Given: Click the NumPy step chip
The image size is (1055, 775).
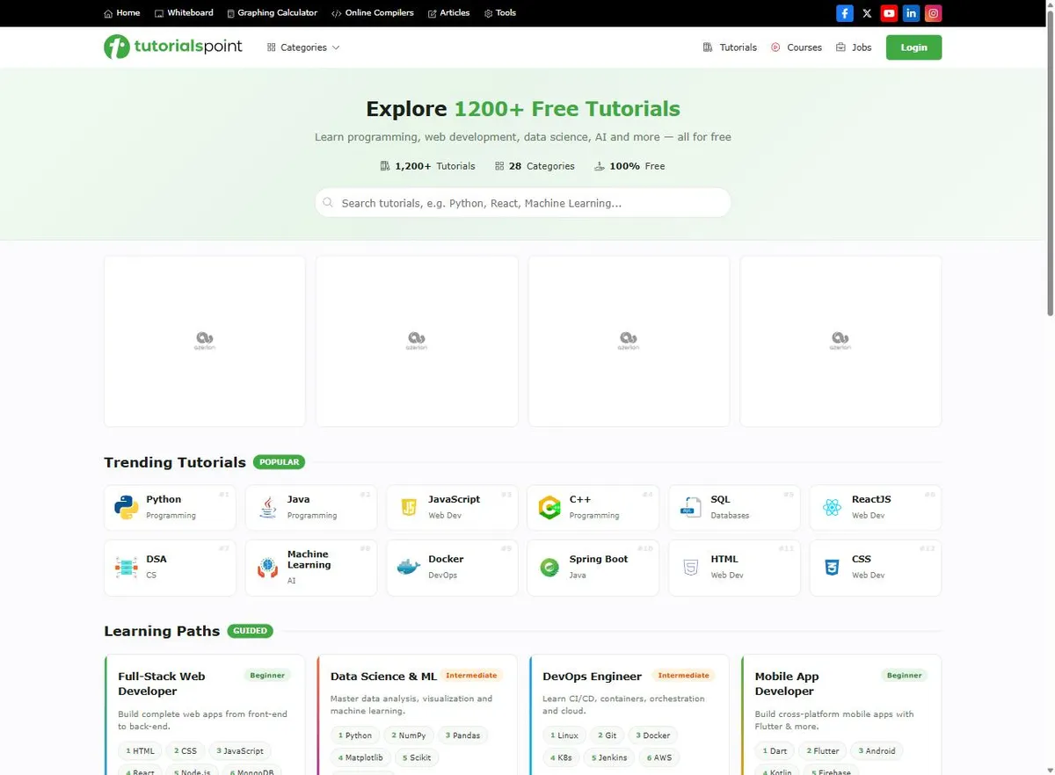Looking at the screenshot, I should click(408, 735).
